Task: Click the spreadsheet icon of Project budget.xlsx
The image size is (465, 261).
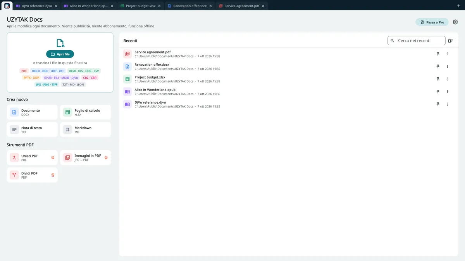Action: point(127,79)
